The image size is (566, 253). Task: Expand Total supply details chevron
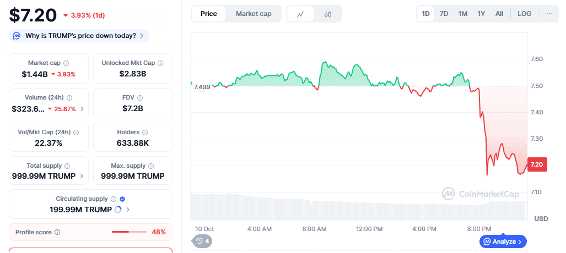pos(82,177)
